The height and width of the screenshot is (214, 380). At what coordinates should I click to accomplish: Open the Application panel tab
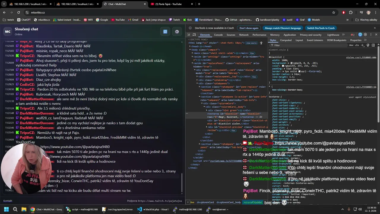tap(290, 35)
